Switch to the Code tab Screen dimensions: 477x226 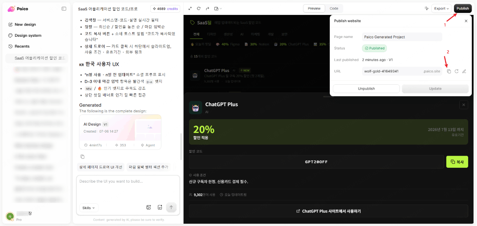point(334,8)
